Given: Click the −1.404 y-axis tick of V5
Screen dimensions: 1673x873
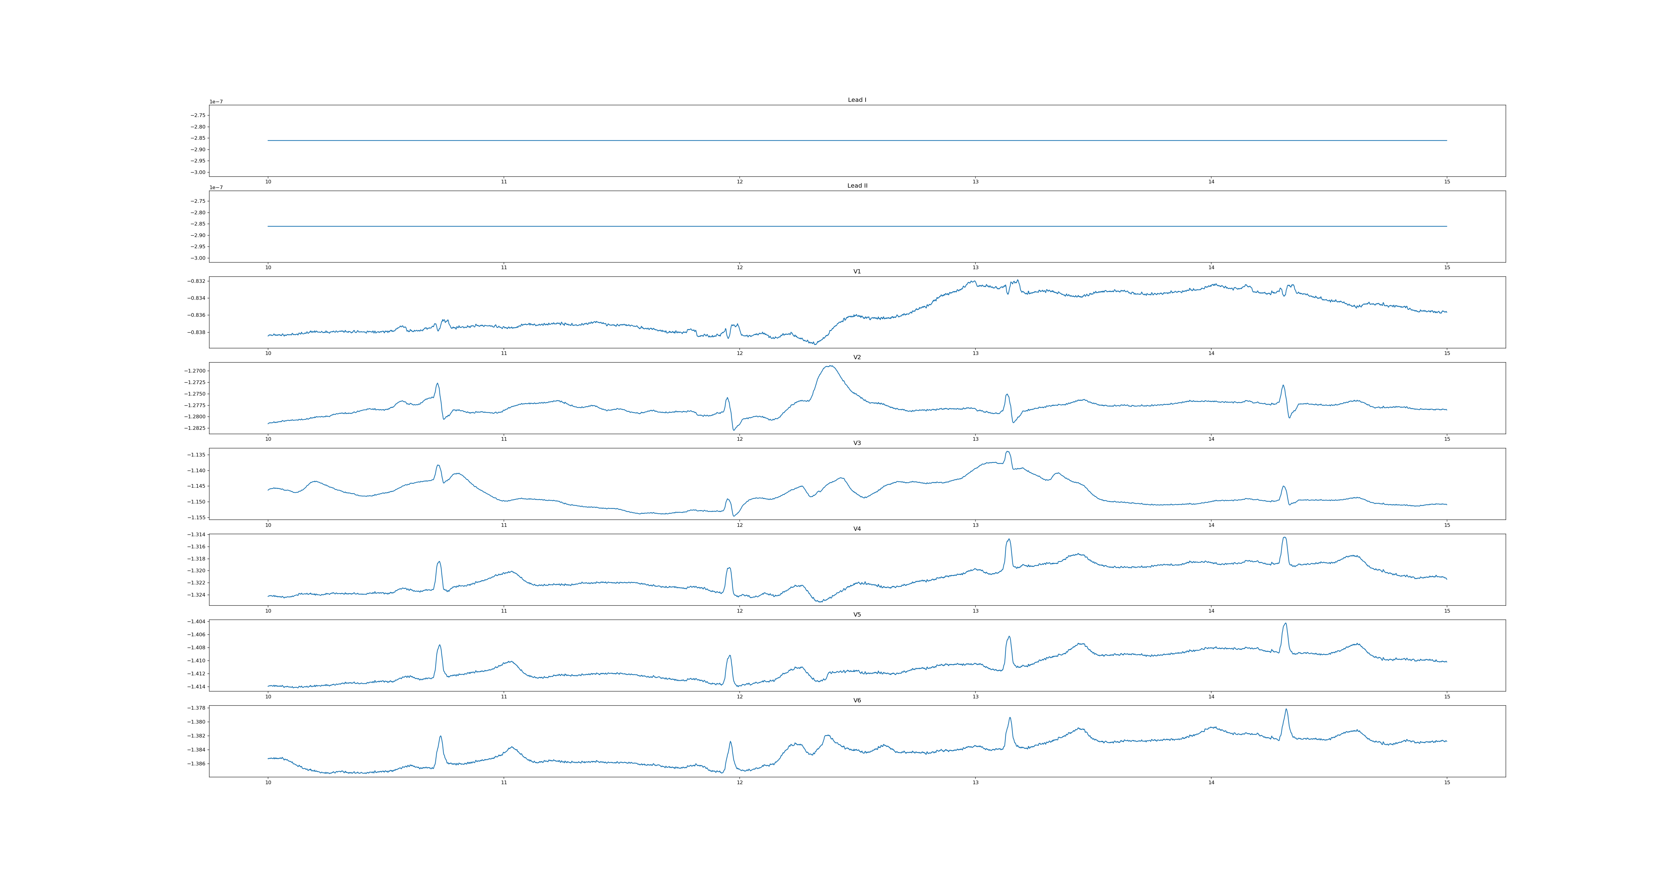Looking at the screenshot, I should (197, 622).
